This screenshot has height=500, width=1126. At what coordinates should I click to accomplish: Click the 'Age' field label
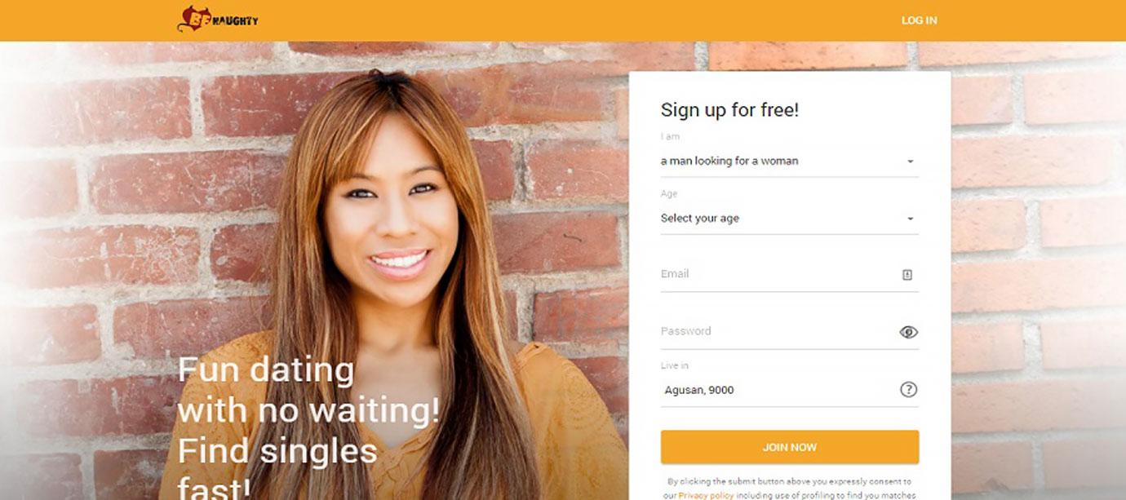pyautogui.click(x=669, y=194)
